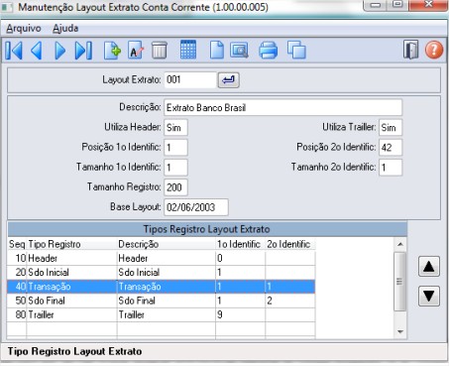Image resolution: width=449 pixels, height=366 pixels.
Task: Minimize the Manutenção Layout window
Action: click(376, 5)
